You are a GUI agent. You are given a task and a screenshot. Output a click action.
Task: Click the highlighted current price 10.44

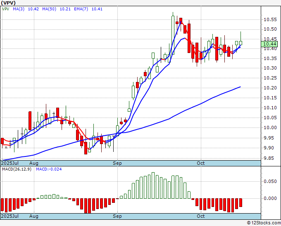click(269, 44)
